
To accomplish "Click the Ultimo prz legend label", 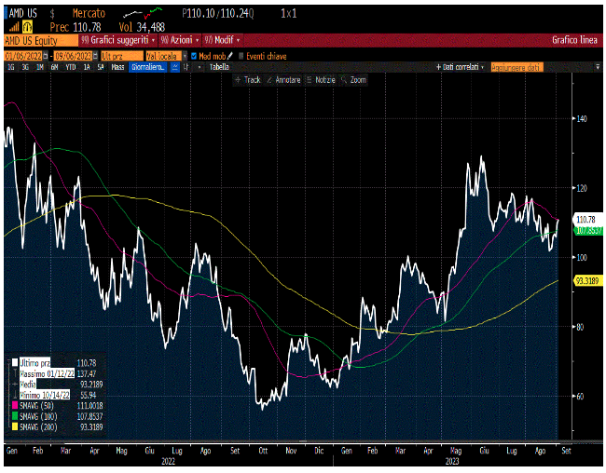I will (34, 363).
